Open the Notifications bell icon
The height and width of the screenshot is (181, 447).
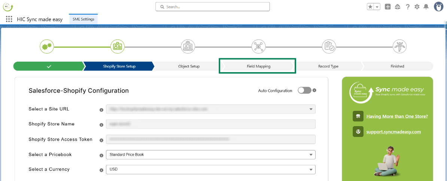click(426, 7)
